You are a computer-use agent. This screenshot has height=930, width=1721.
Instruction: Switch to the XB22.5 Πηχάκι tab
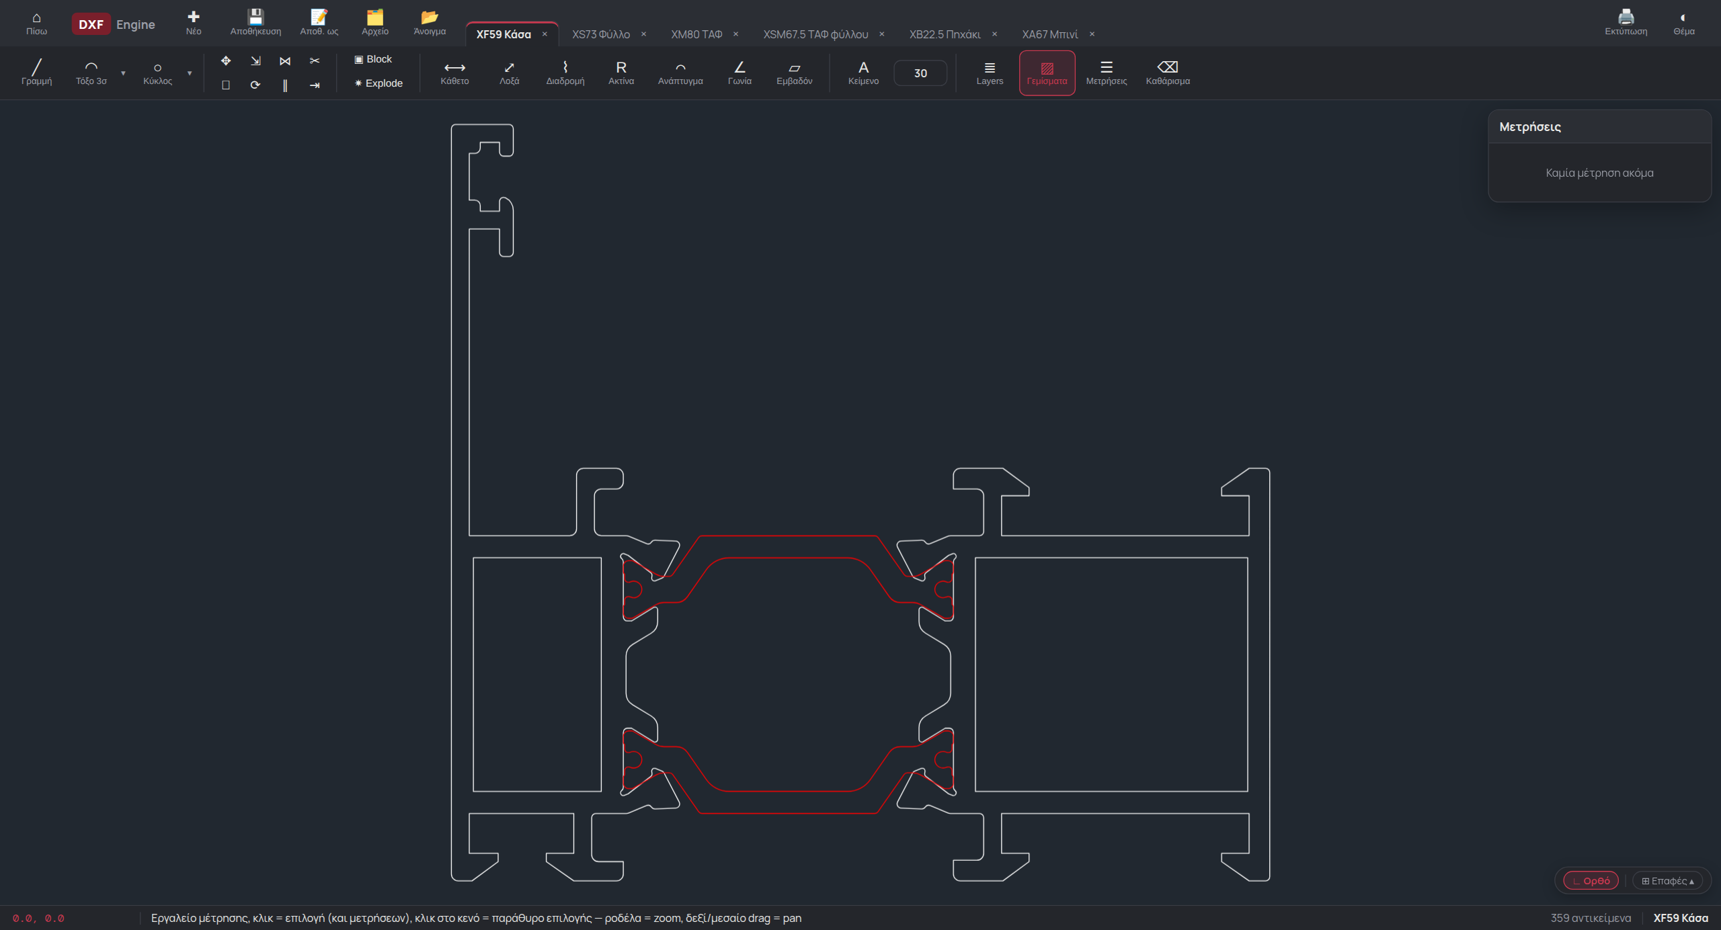pyautogui.click(x=945, y=34)
